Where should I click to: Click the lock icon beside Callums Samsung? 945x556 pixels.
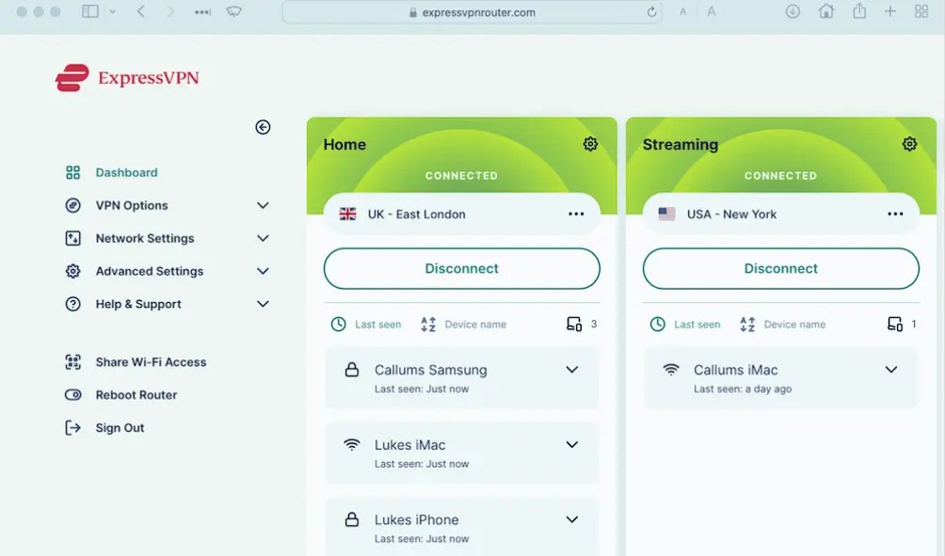coord(352,370)
